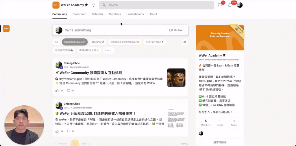Select 戰績&勝利 分享 category filter
Viewport: 296px width, 146px height.
click(89, 50)
